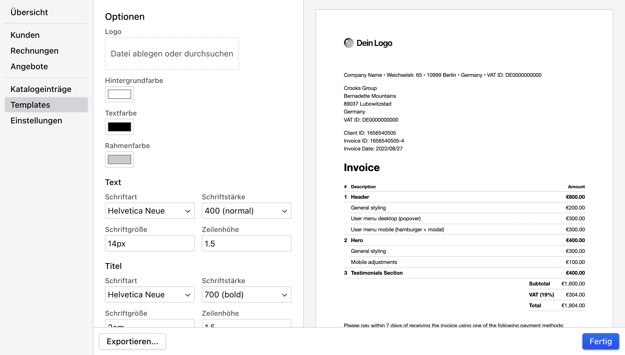Pick a new Hintergrundfarbe color swatch
The height and width of the screenshot is (355, 625).
[x=119, y=94]
